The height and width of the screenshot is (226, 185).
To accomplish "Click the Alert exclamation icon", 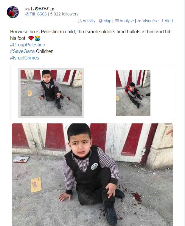I will click(x=163, y=21).
